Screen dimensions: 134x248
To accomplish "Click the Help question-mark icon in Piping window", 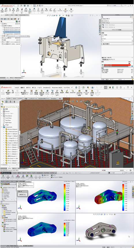I will (x=121, y=87).
